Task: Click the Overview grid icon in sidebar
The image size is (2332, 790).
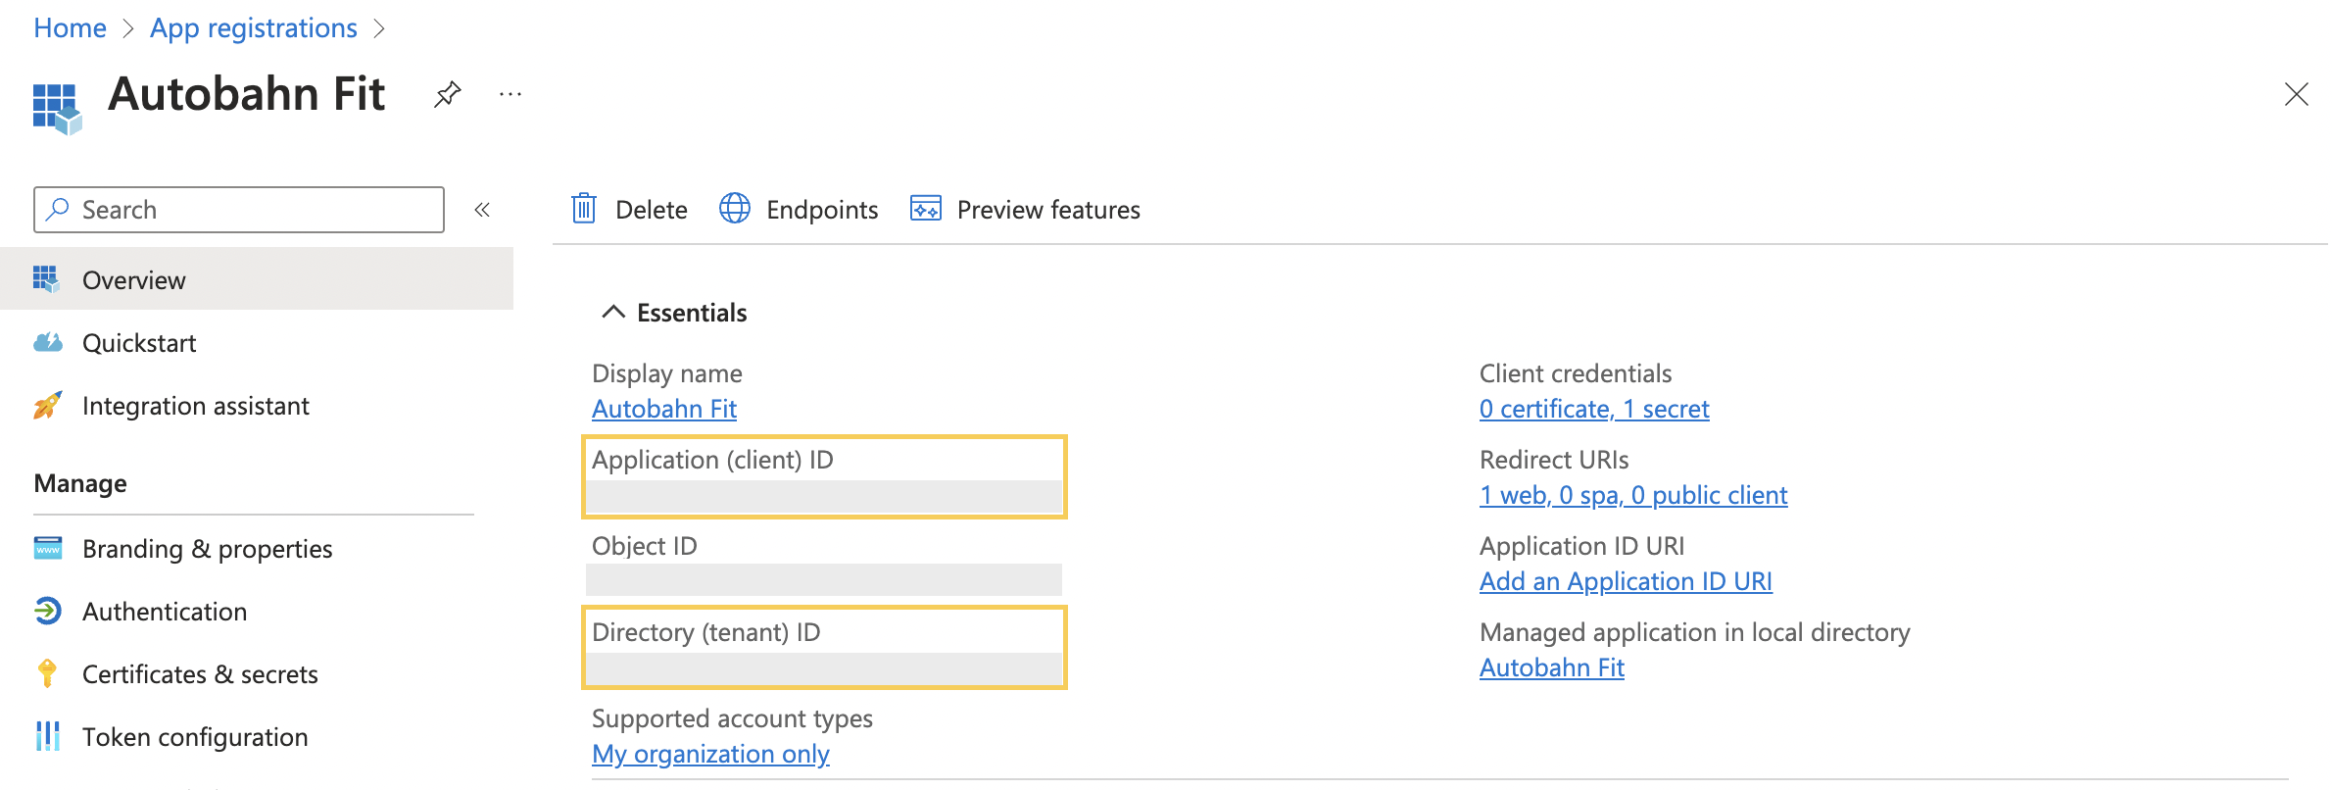Action: pos(46,279)
